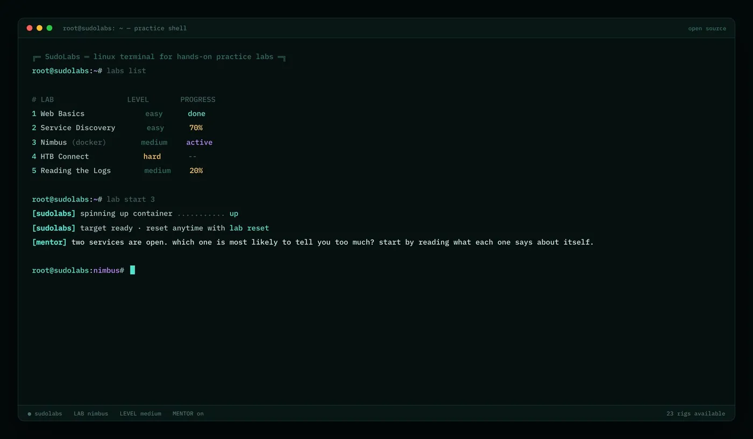Click the '--' progress of HTB Connect
This screenshot has height=439, width=753.
pyautogui.click(x=193, y=156)
